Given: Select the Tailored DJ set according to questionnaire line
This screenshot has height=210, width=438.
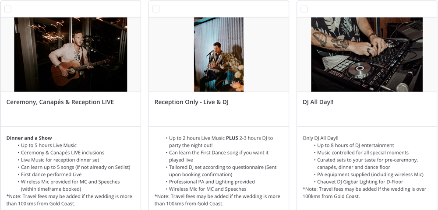Looking at the screenshot, I should pos(223,167).
